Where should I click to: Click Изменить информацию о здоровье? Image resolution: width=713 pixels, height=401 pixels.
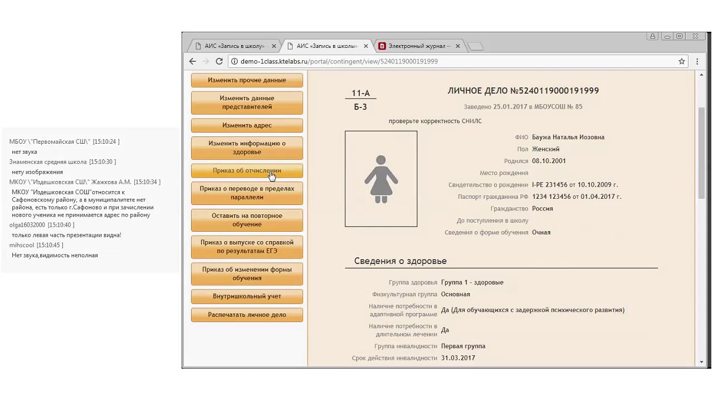(247, 148)
